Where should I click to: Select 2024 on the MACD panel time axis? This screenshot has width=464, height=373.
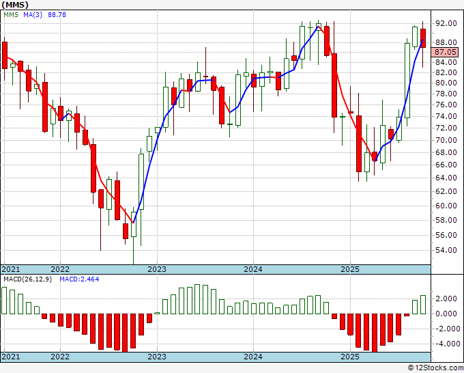pos(253,357)
